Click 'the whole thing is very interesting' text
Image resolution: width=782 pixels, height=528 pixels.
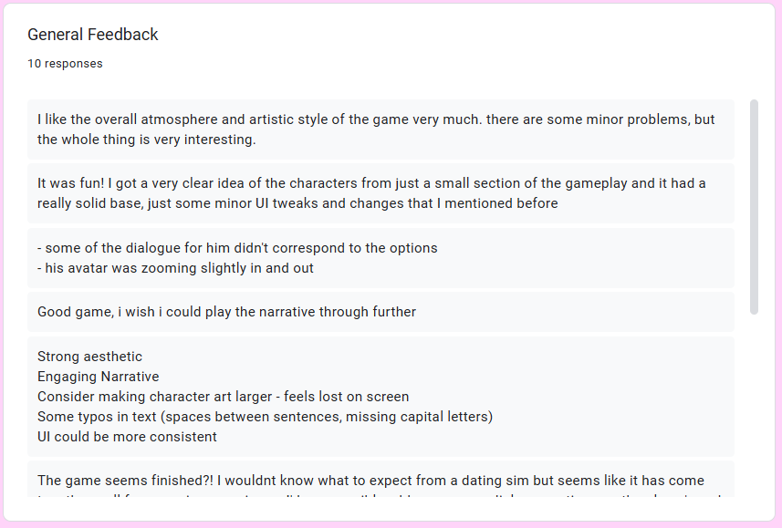click(147, 140)
